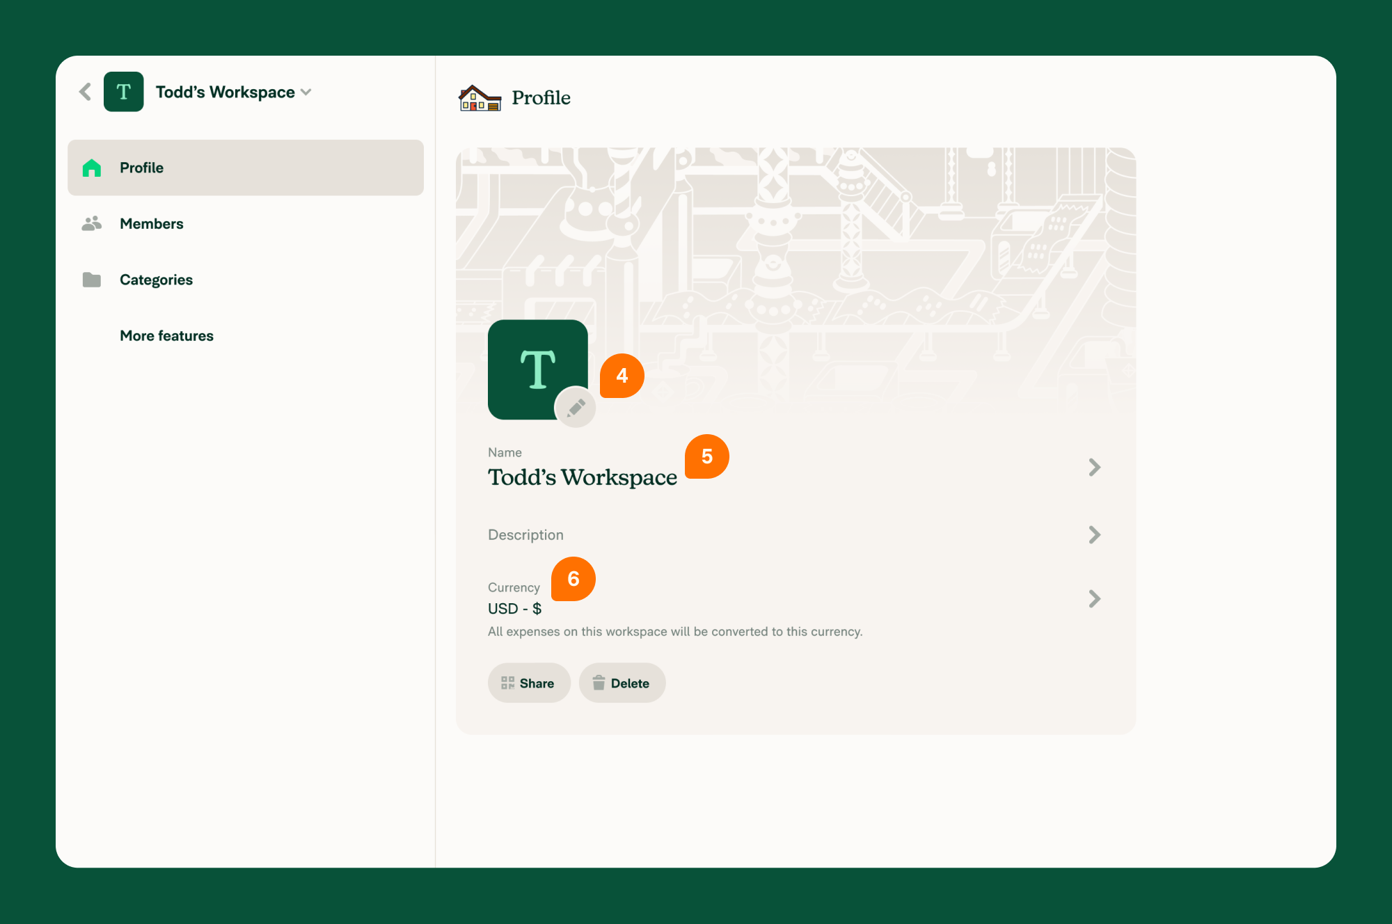This screenshot has width=1392, height=924.
Task: Expand the Currency chevron arrow
Action: 1095,599
